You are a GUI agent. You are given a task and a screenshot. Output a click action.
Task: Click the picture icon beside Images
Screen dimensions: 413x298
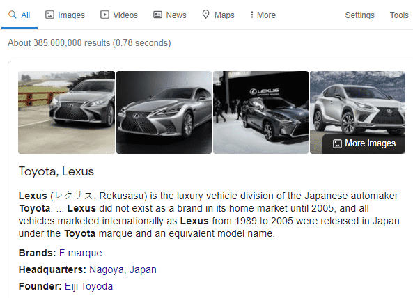coord(49,15)
